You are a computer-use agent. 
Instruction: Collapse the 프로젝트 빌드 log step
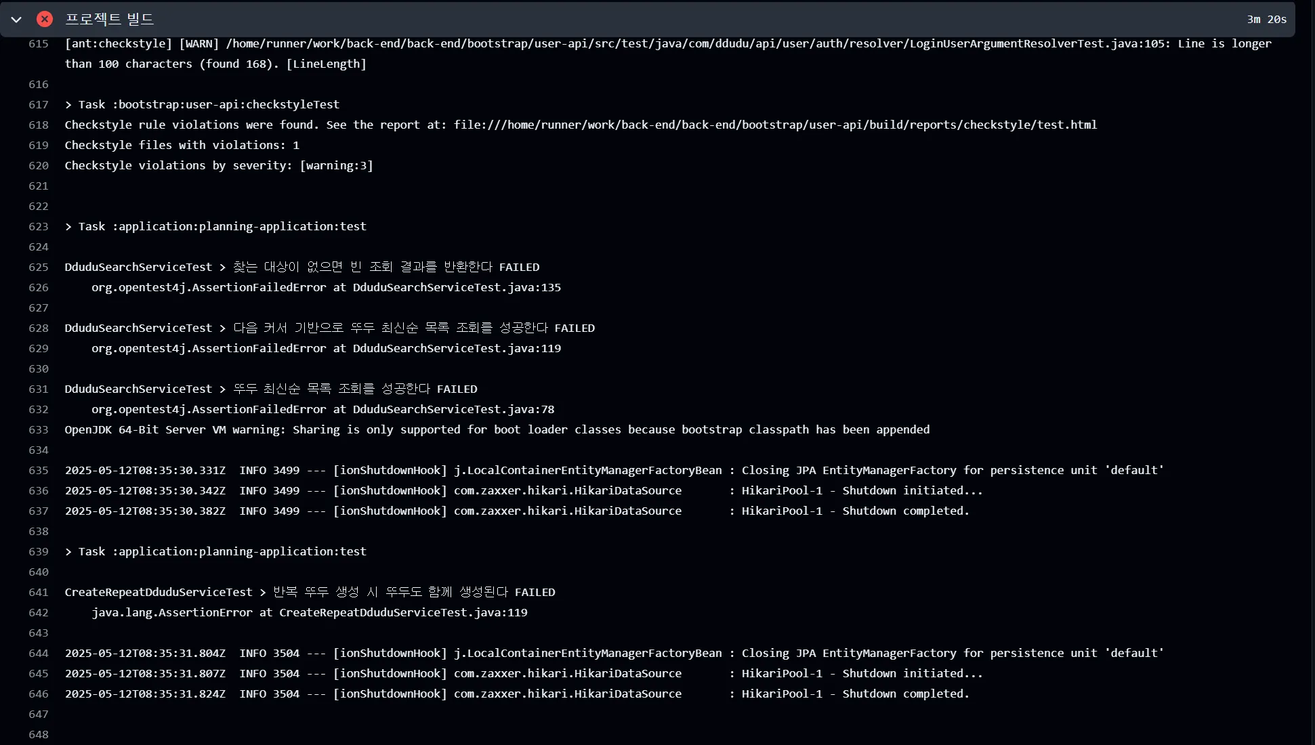coord(16,19)
